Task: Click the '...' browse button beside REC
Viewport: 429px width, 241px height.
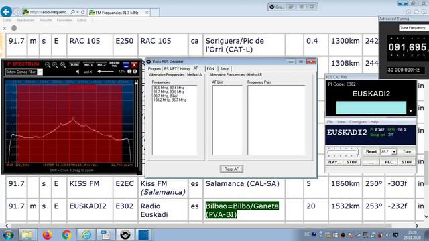Action: (x=371, y=162)
